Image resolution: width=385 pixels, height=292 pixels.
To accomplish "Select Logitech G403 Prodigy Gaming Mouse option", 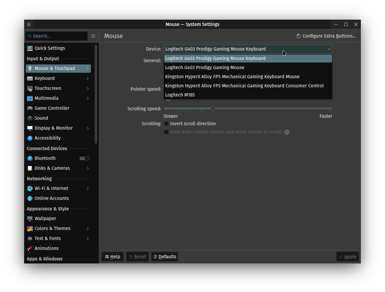I will pos(248,67).
